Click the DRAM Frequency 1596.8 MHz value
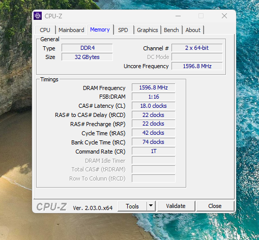 154,87
